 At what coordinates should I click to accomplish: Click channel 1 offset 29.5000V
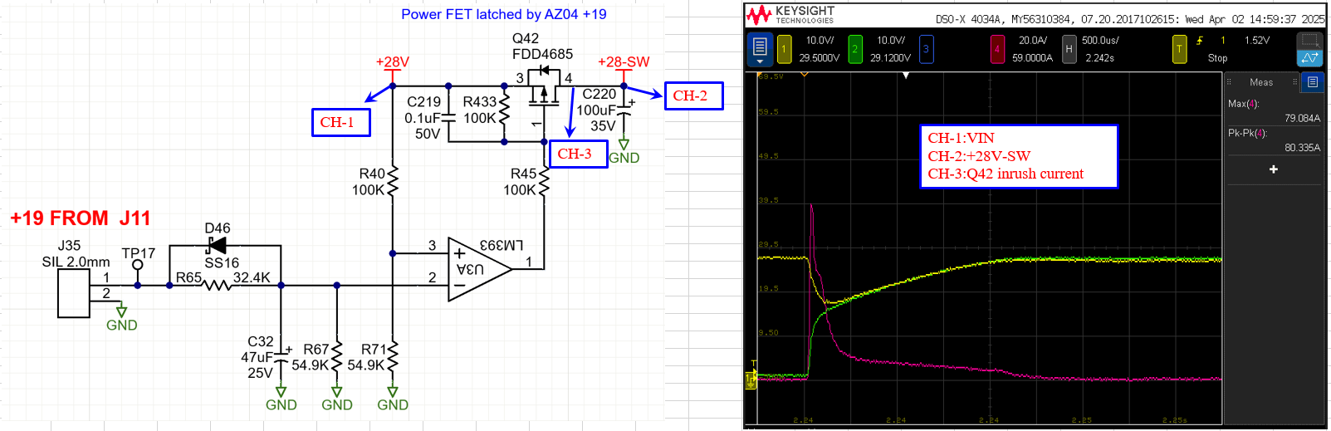[x=820, y=58]
